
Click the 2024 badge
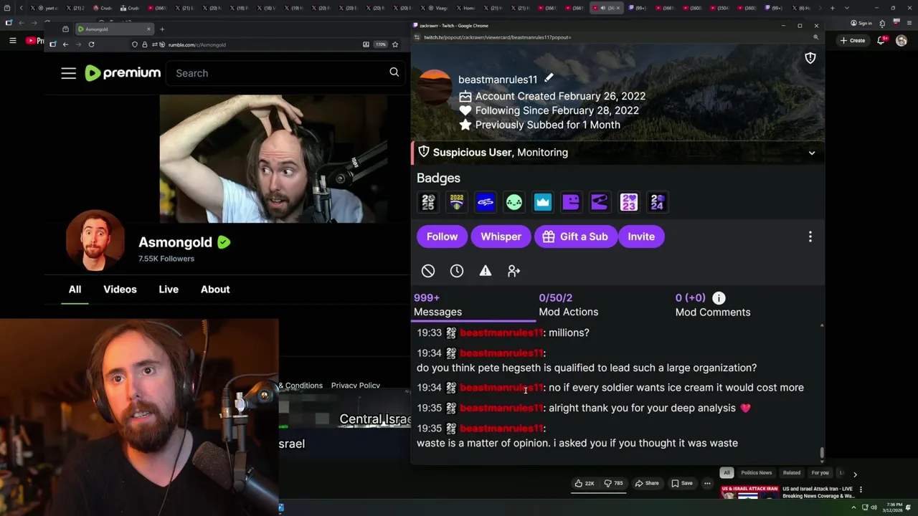click(x=658, y=203)
